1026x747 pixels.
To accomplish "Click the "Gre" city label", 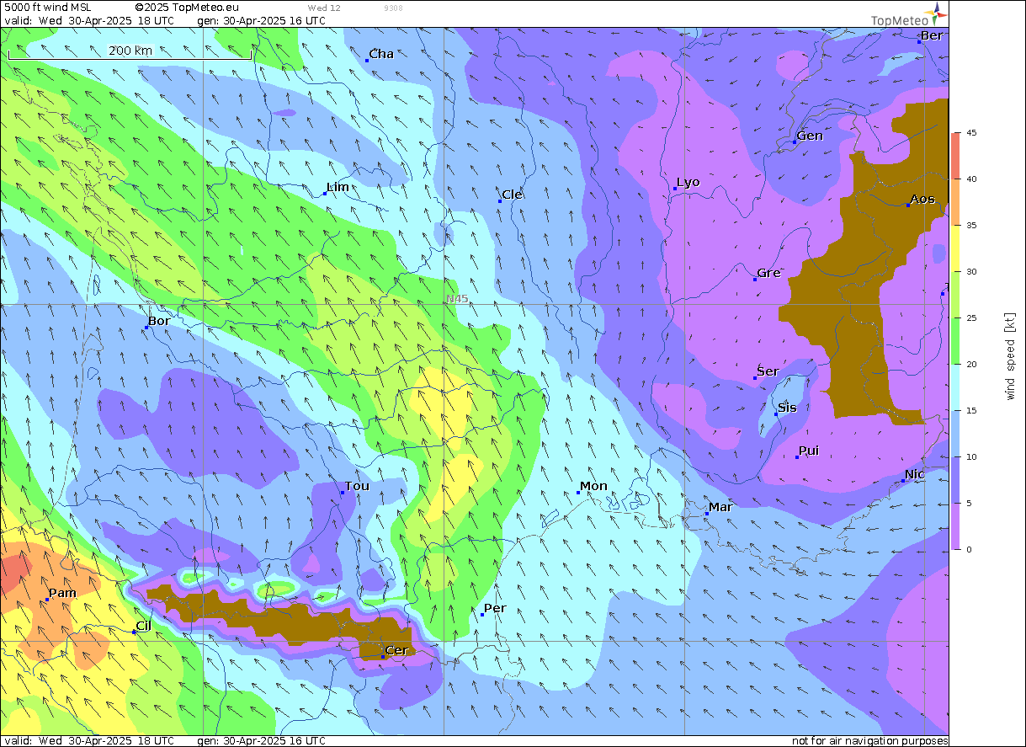I will coord(769,273).
